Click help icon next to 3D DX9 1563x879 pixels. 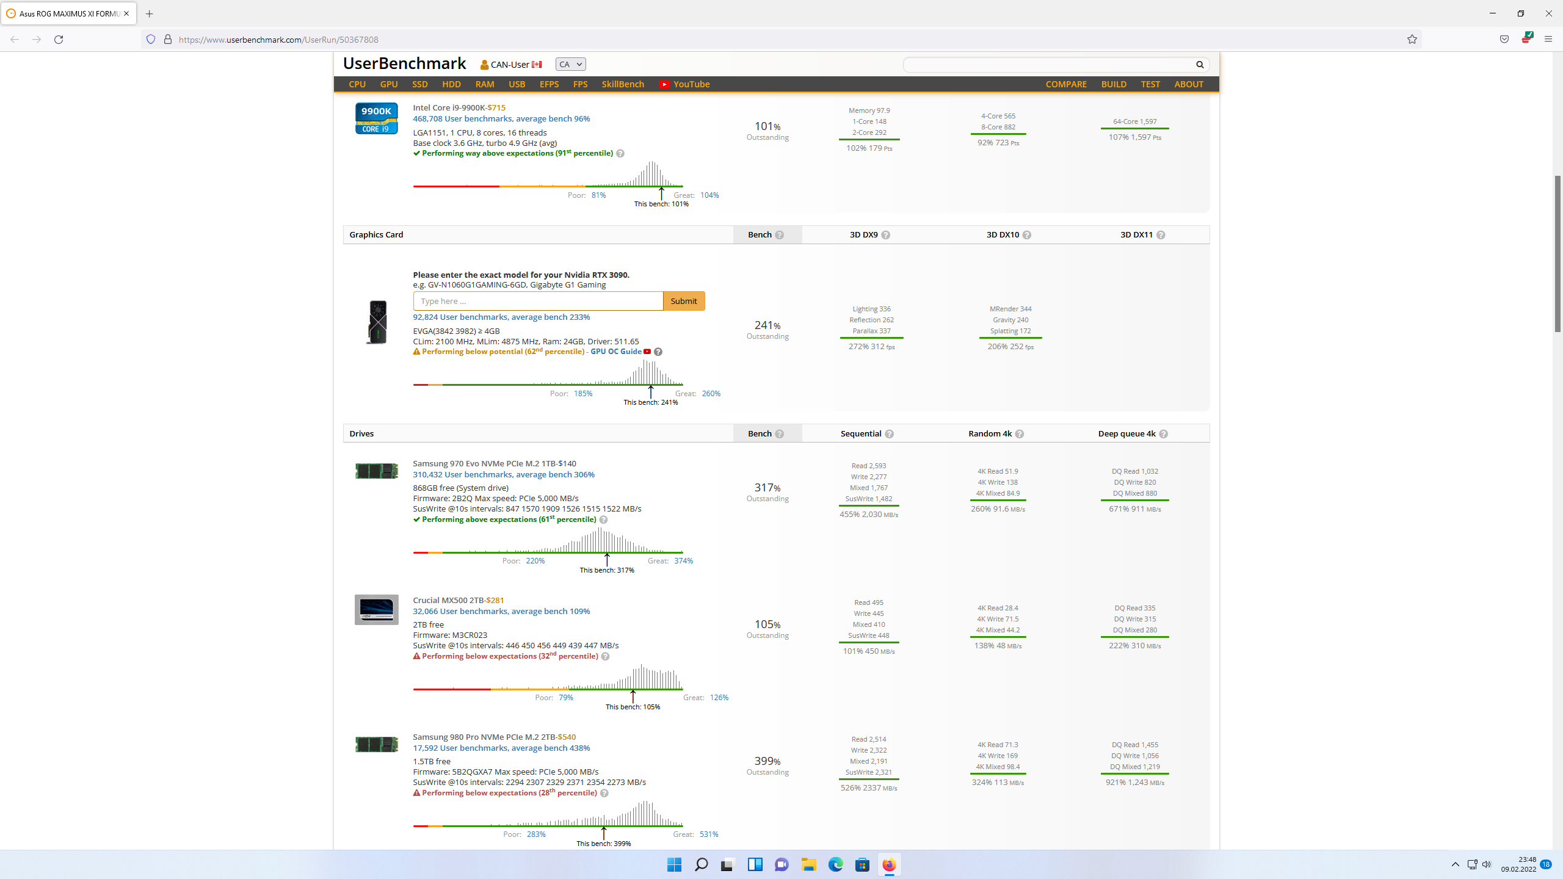click(886, 235)
